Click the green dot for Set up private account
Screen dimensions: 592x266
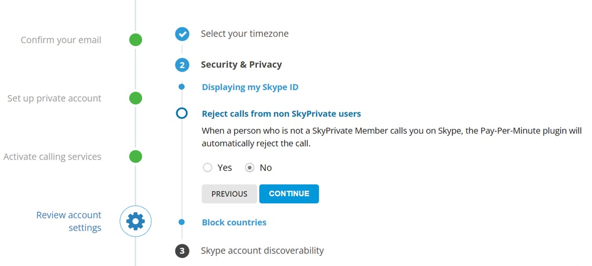coord(136,98)
